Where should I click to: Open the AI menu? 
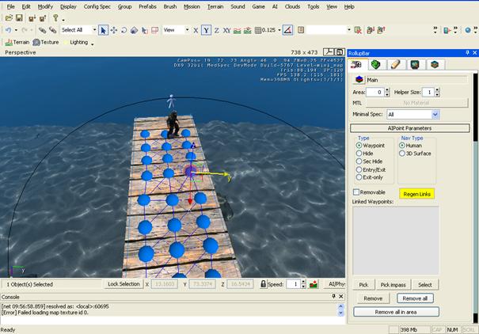point(275,6)
